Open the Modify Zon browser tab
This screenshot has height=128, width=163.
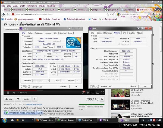pyautogui.click(x=33, y=10)
